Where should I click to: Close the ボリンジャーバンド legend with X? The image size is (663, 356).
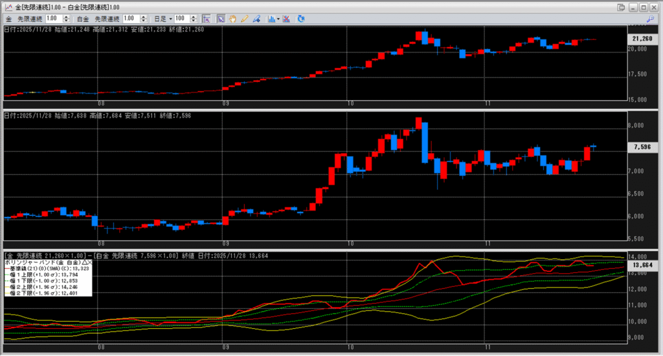pyautogui.click(x=89, y=263)
